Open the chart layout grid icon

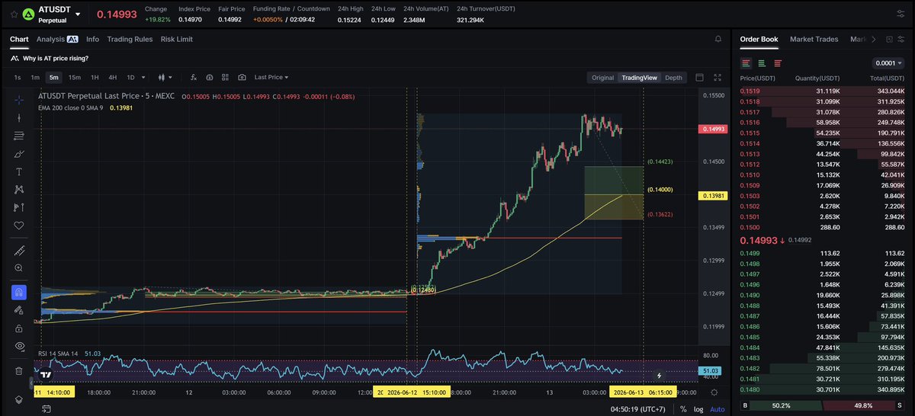[226, 77]
